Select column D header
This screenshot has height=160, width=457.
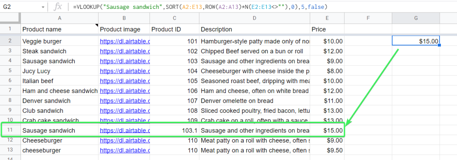point(254,18)
